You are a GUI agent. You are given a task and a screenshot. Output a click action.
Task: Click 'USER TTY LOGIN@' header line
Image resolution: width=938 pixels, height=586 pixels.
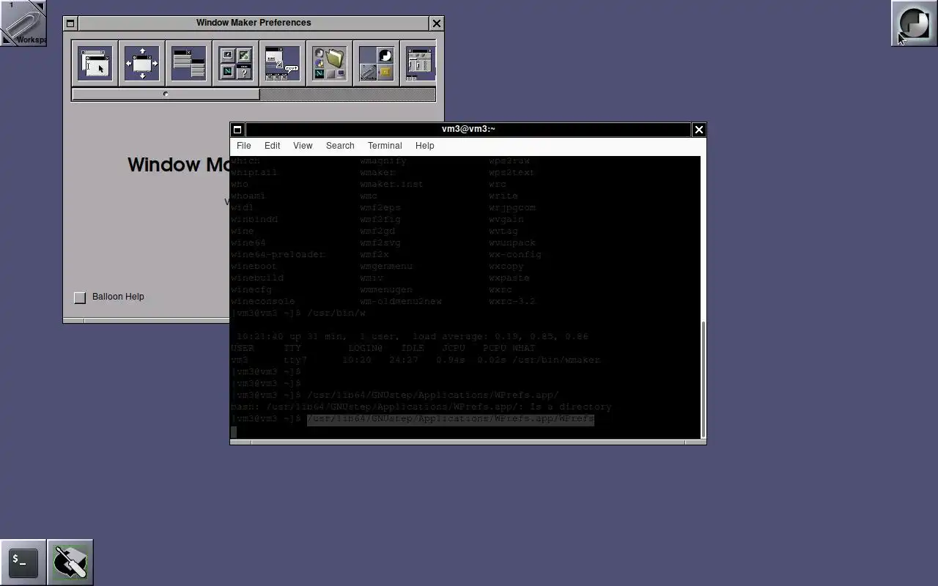pos(383,349)
